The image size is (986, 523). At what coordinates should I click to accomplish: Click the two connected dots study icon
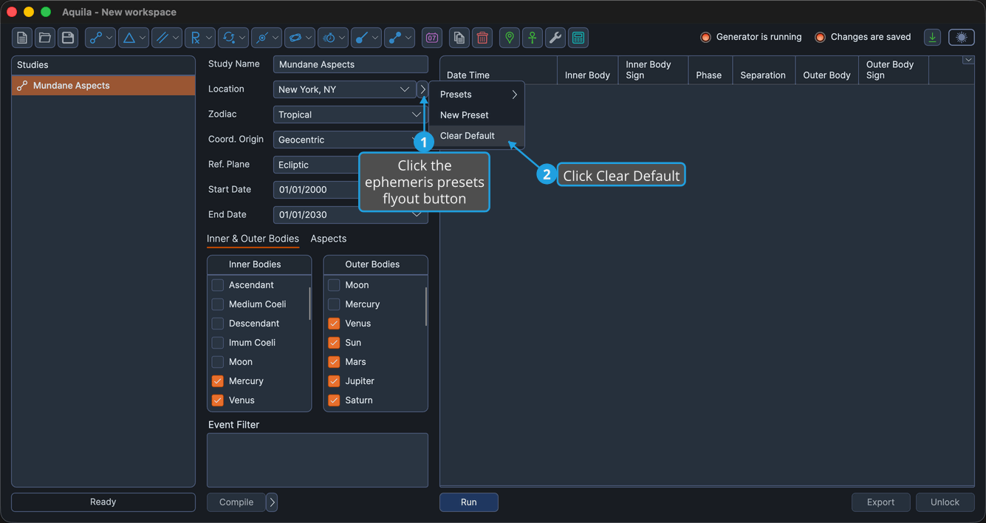point(395,38)
